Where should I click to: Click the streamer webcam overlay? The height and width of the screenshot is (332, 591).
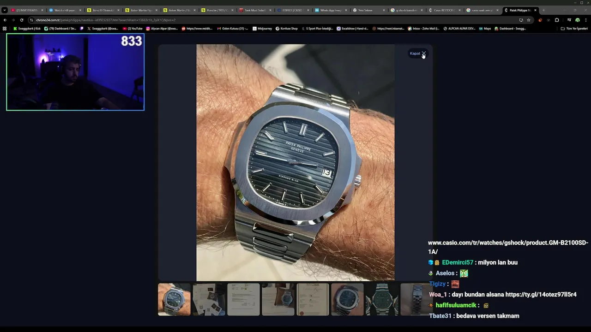(75, 72)
